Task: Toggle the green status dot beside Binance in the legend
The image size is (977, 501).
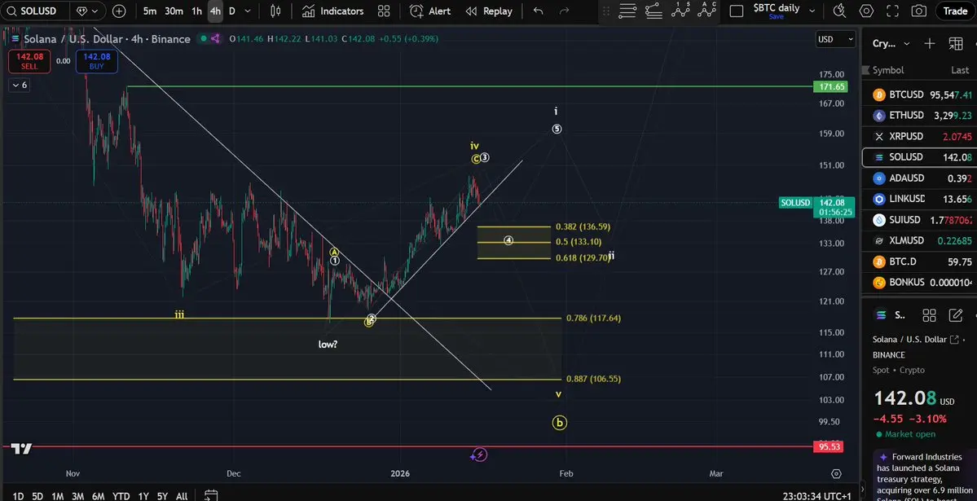Action: pyautogui.click(x=203, y=38)
